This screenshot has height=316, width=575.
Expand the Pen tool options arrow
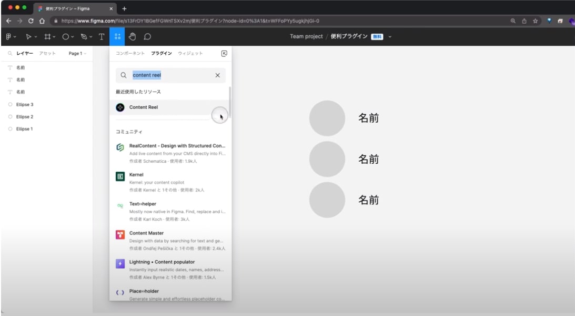(90, 37)
